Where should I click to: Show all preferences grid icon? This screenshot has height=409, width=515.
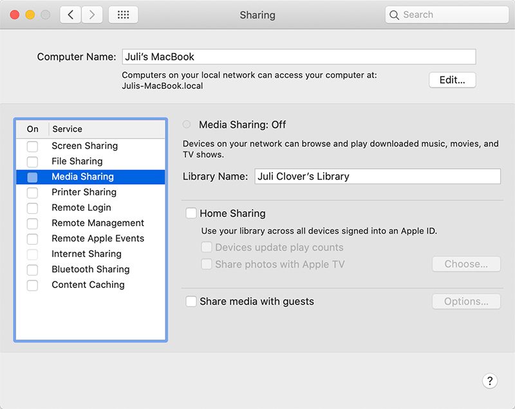123,15
